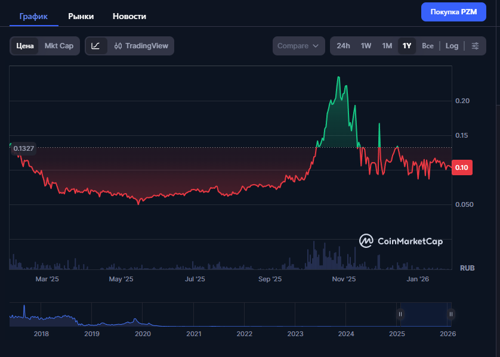The image size is (500, 357).
Task: Click the CoinMarketCap logo watermark
Action: (x=401, y=241)
